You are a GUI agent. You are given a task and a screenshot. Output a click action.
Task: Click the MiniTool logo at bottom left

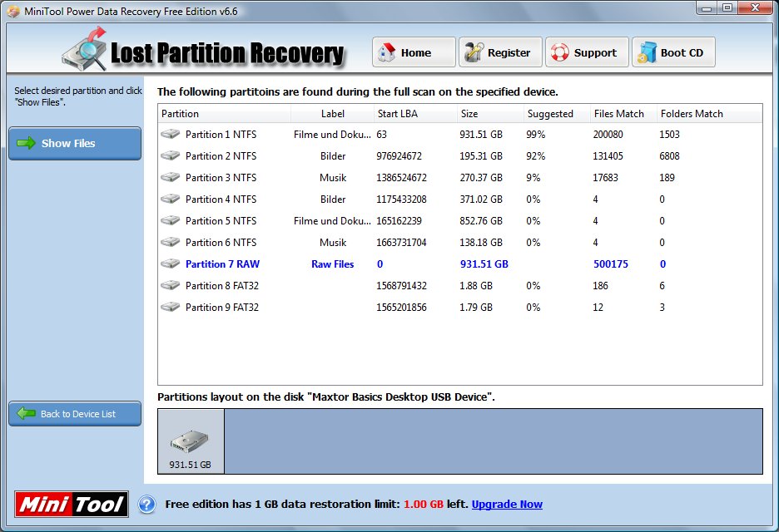coord(72,505)
